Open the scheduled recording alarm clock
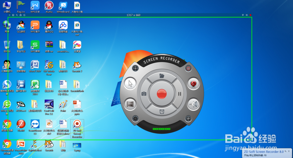Image resolution: width=293 pixels, height=158 pixels. pyautogui.click(x=162, y=112)
